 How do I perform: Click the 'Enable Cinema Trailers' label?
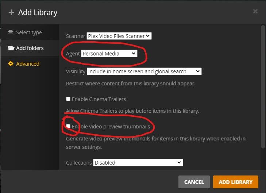pyautogui.click(x=99, y=99)
